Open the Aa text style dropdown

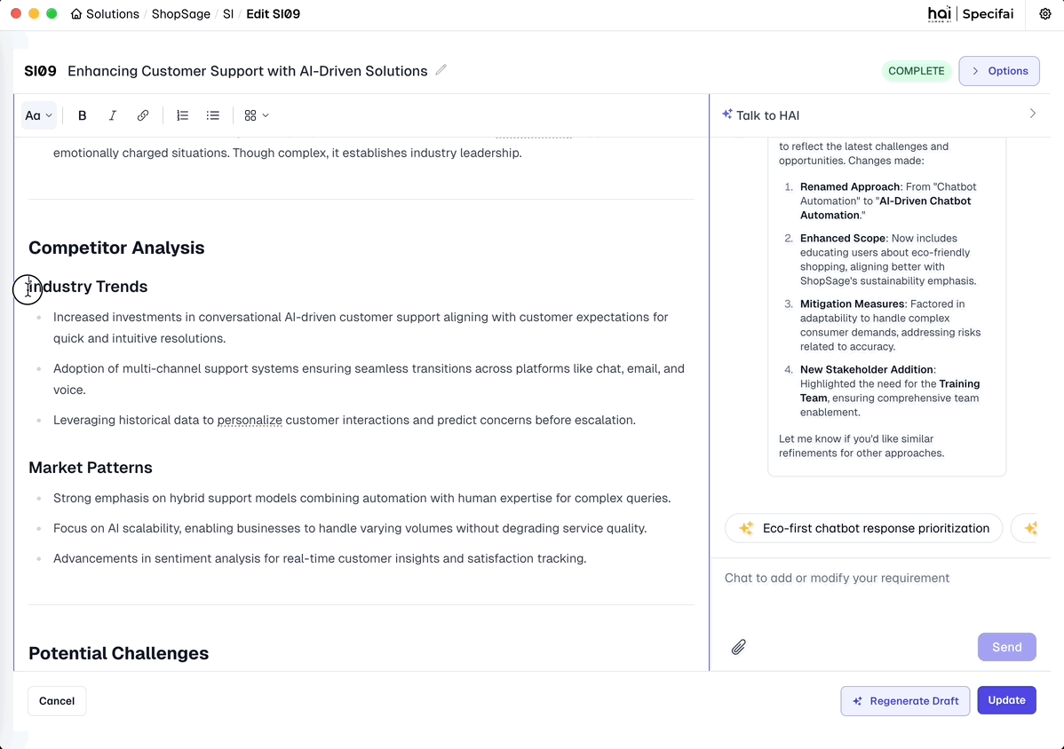38,115
